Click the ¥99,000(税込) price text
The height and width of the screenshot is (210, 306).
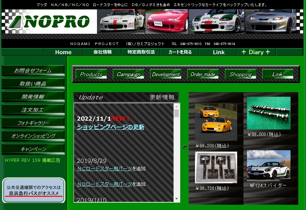[x=264, y=134]
